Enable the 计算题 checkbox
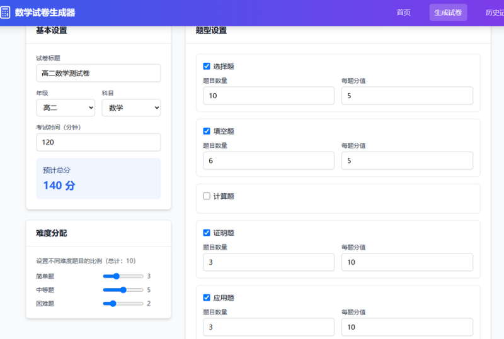Viewport: 504px width, 339px height. pos(207,196)
